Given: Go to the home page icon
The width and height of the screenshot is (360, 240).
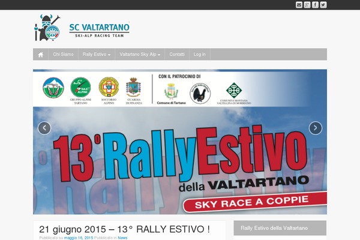Looking at the screenshot, I should (41, 55).
